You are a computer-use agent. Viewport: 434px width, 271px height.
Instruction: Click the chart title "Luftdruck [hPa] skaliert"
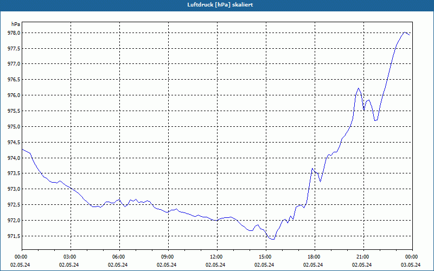[220, 5]
